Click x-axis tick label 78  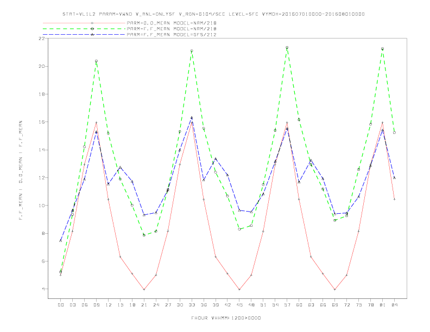pyautogui.click(x=371, y=305)
